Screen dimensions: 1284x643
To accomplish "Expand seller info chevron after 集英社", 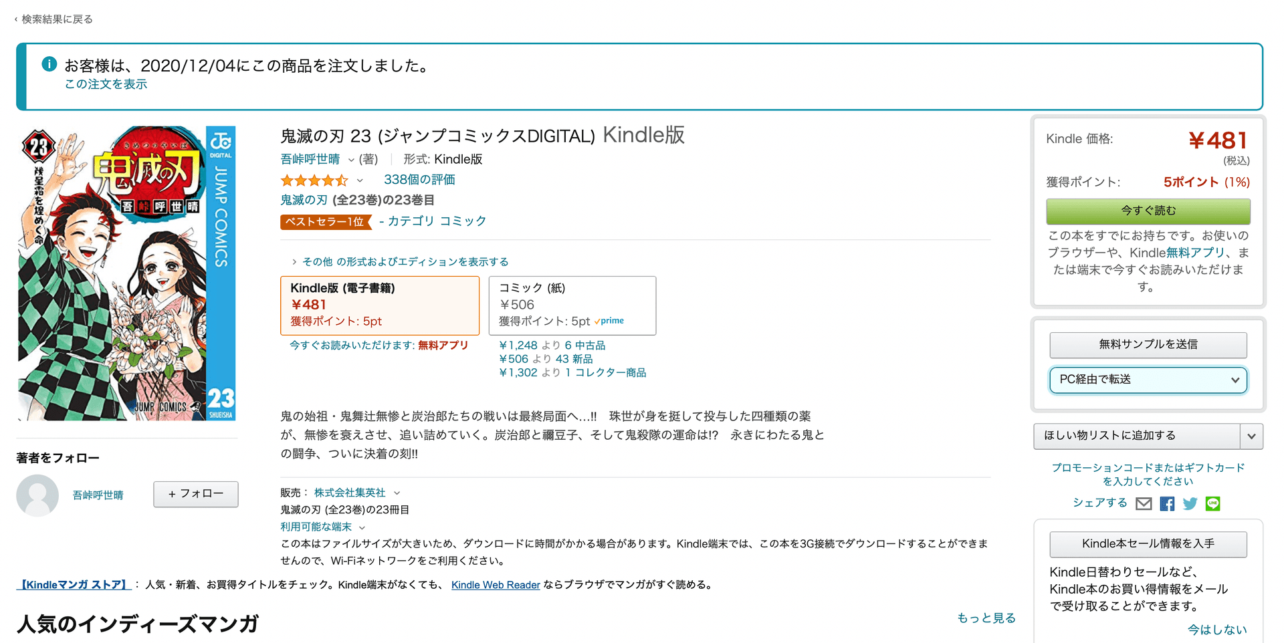I will (397, 493).
